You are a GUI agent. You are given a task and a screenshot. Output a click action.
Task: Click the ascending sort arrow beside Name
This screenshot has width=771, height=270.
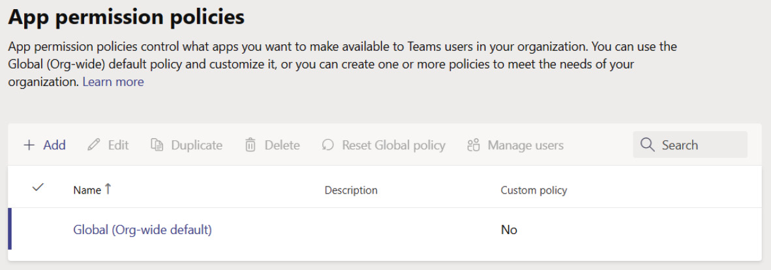click(x=108, y=189)
